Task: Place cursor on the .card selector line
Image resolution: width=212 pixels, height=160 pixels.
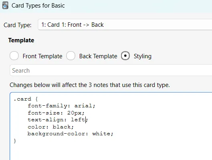Action: click(x=26, y=99)
